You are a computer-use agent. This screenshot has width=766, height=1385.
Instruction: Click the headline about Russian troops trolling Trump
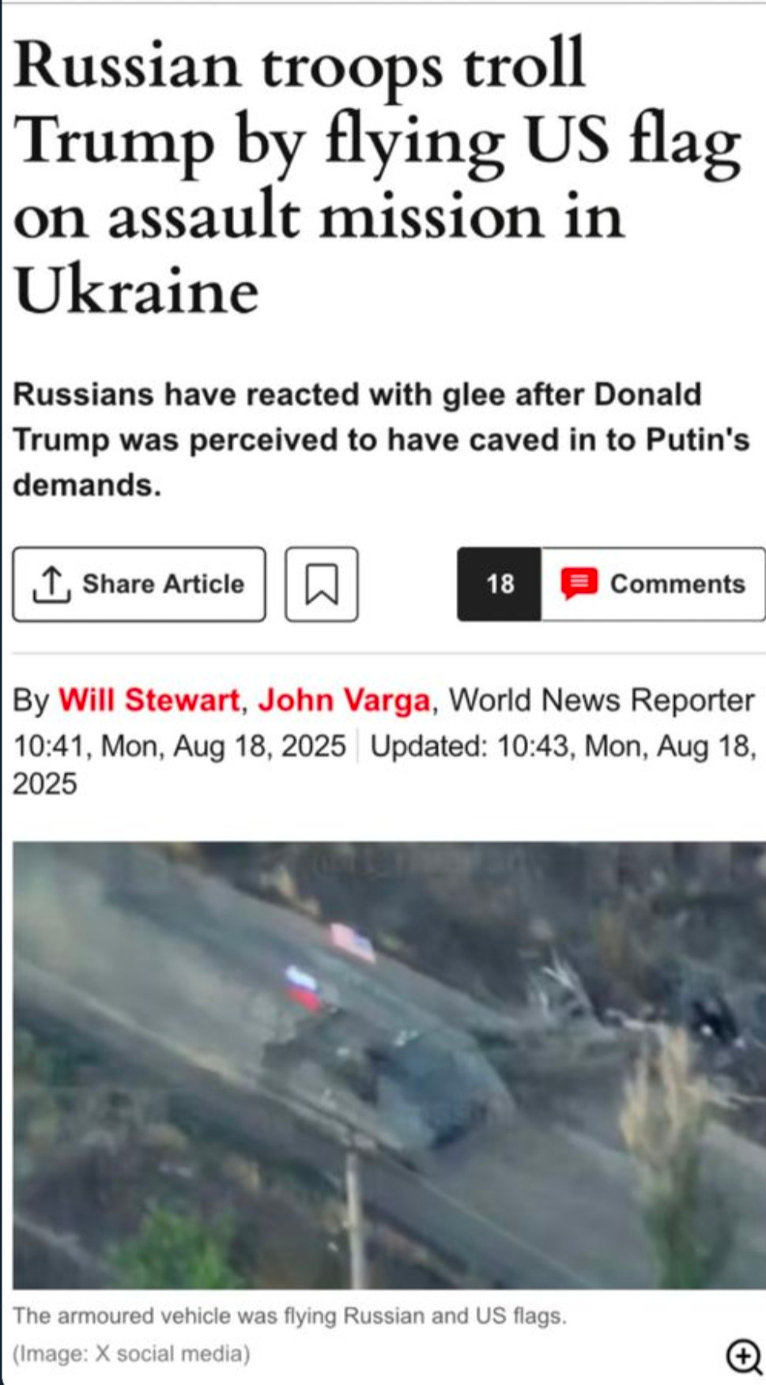tap(378, 175)
